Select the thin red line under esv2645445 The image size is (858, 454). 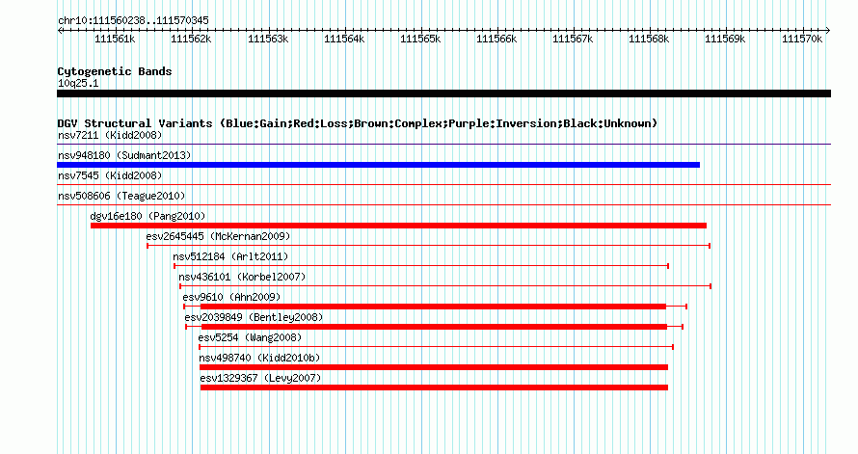click(x=428, y=246)
